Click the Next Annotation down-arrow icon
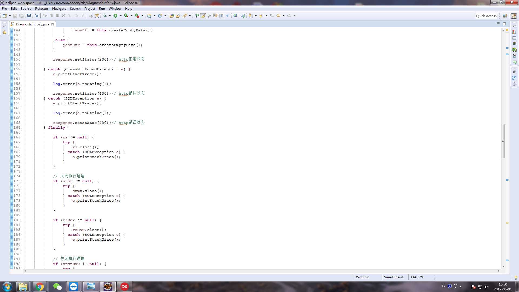Image resolution: width=519 pixels, height=292 pixels. [250, 16]
